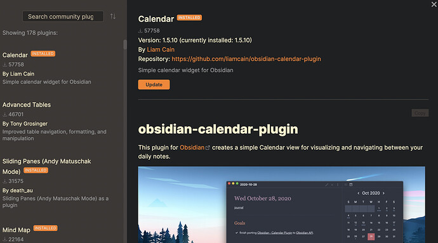Click the 'Showing 178 plugins:' text
The height and width of the screenshot is (243, 438).
(x=30, y=33)
